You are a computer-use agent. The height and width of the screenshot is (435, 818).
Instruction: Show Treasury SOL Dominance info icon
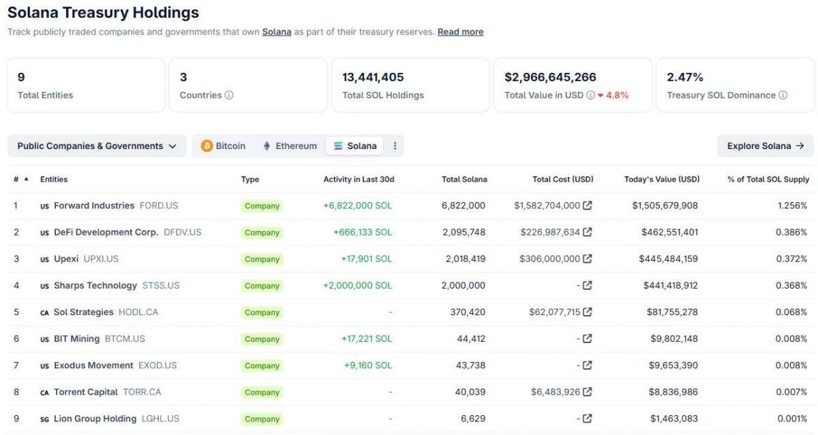783,95
